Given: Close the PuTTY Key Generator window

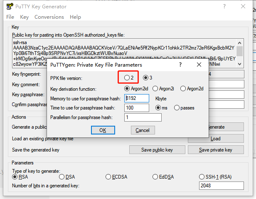Looking at the screenshot, I should coord(243,6).
